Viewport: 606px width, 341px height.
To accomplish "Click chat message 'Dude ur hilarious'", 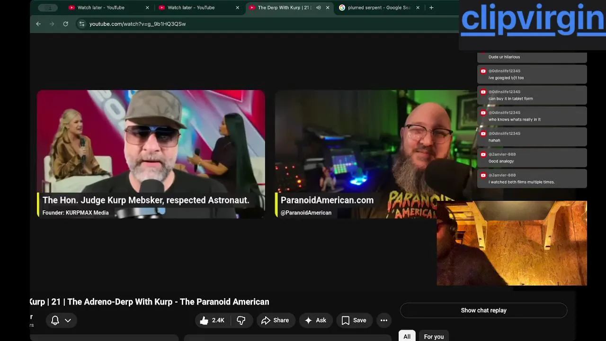I will coord(504,57).
